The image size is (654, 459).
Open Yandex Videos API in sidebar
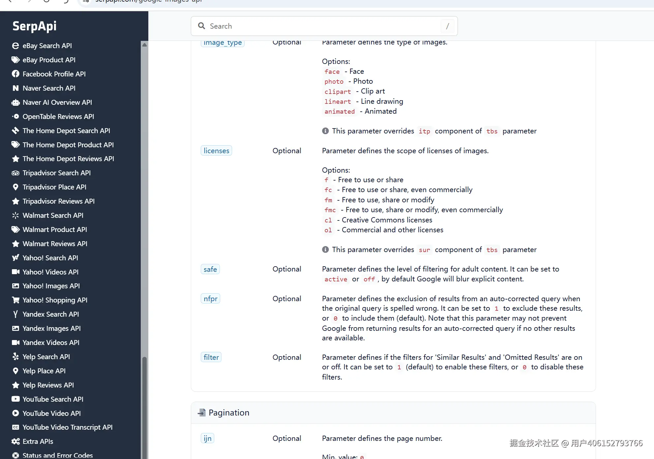(x=51, y=343)
